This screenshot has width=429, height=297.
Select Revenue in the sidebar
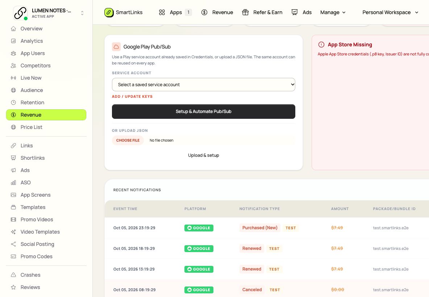46,115
